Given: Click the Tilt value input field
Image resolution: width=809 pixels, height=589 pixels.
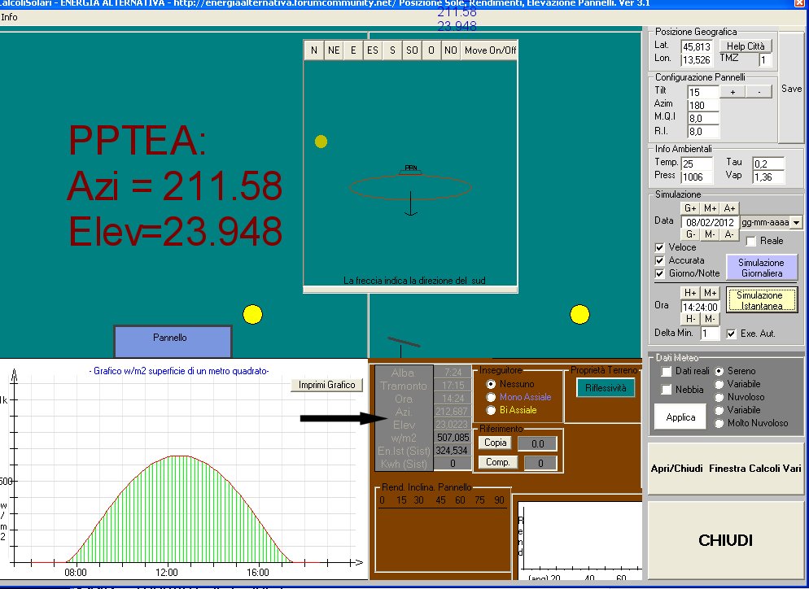Looking at the screenshot, I should point(703,92).
